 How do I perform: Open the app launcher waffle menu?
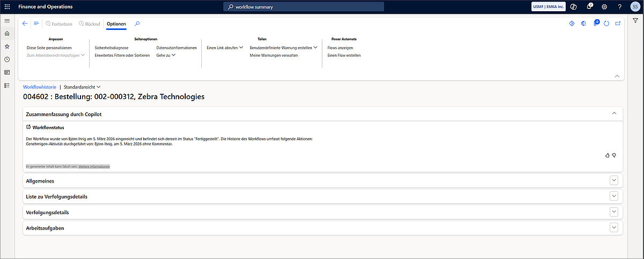coord(7,6)
